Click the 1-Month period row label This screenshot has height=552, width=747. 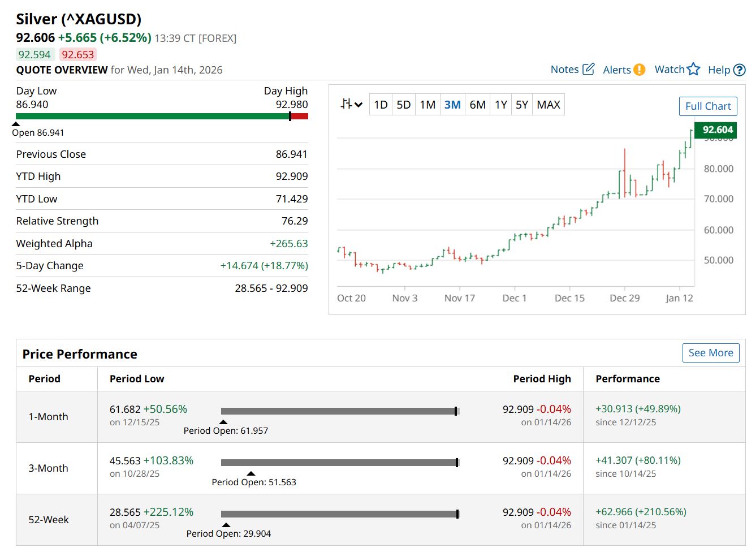click(49, 417)
